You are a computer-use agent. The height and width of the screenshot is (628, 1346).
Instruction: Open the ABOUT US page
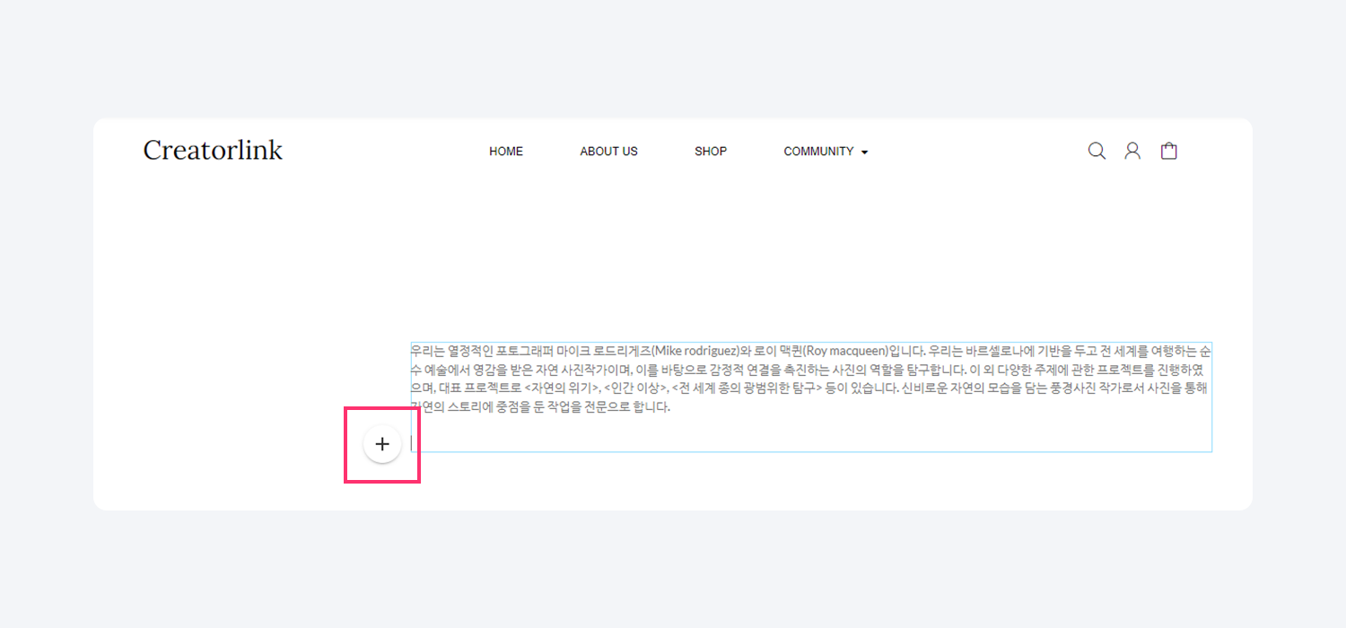tap(608, 152)
